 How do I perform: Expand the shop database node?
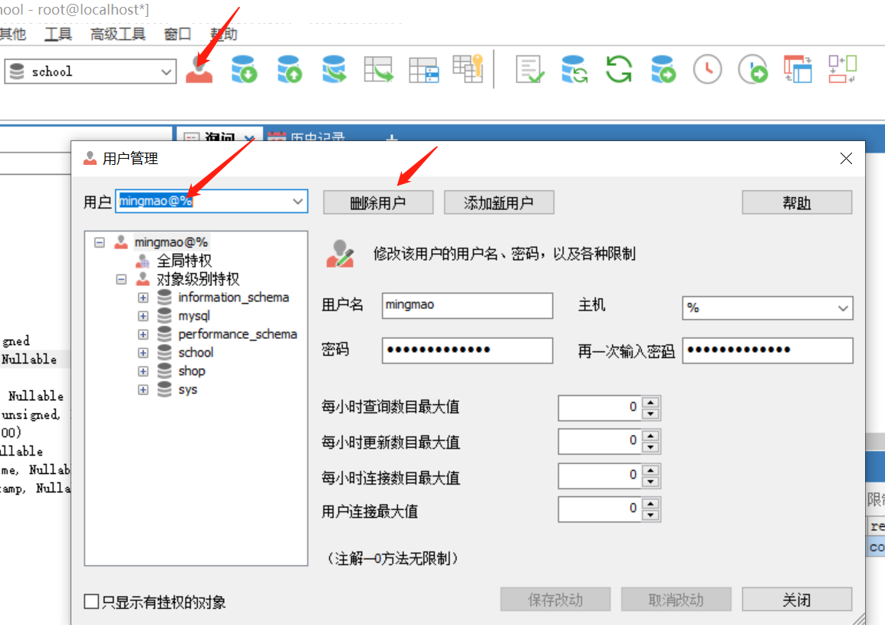[143, 371]
